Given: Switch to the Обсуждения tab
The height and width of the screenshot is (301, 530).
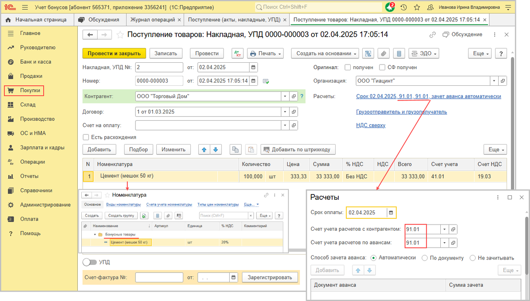Looking at the screenshot, I should point(99,19).
